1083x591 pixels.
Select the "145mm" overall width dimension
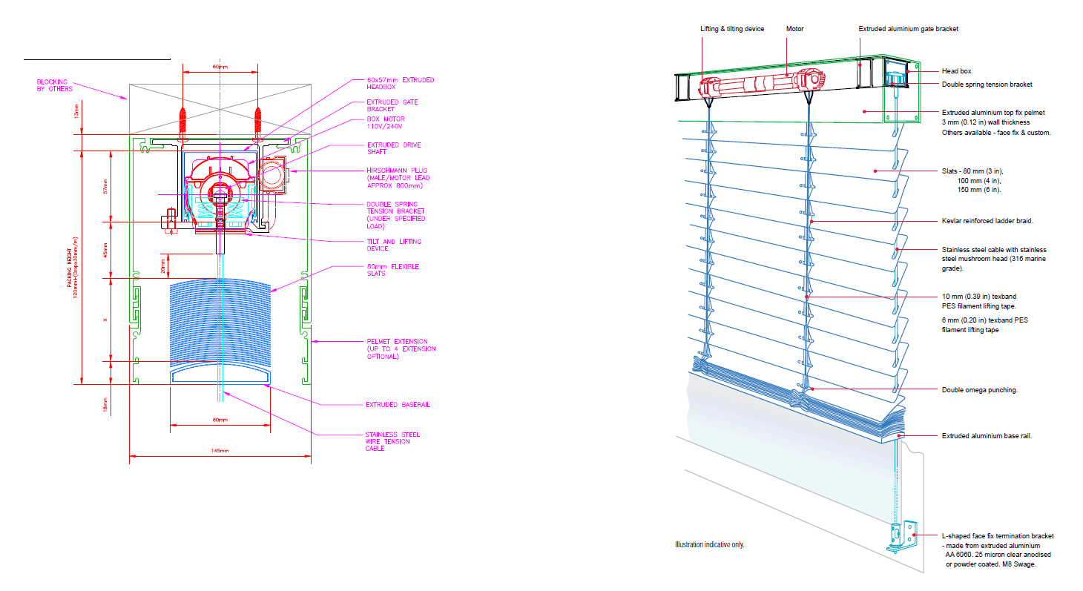coord(220,451)
